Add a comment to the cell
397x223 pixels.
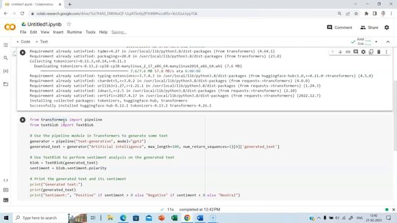point(355,52)
